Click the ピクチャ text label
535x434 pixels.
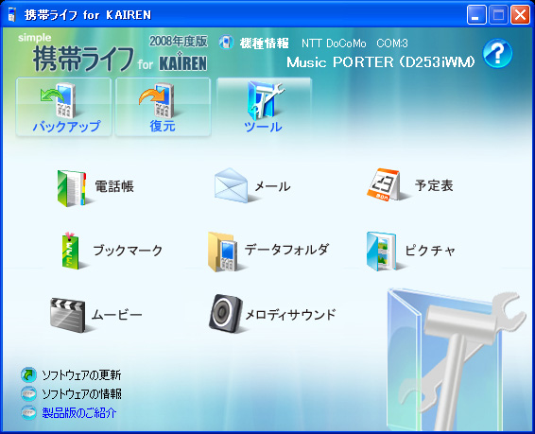pos(430,251)
